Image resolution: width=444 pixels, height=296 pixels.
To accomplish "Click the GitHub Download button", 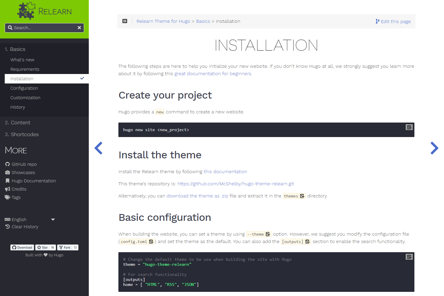I will (22, 247).
